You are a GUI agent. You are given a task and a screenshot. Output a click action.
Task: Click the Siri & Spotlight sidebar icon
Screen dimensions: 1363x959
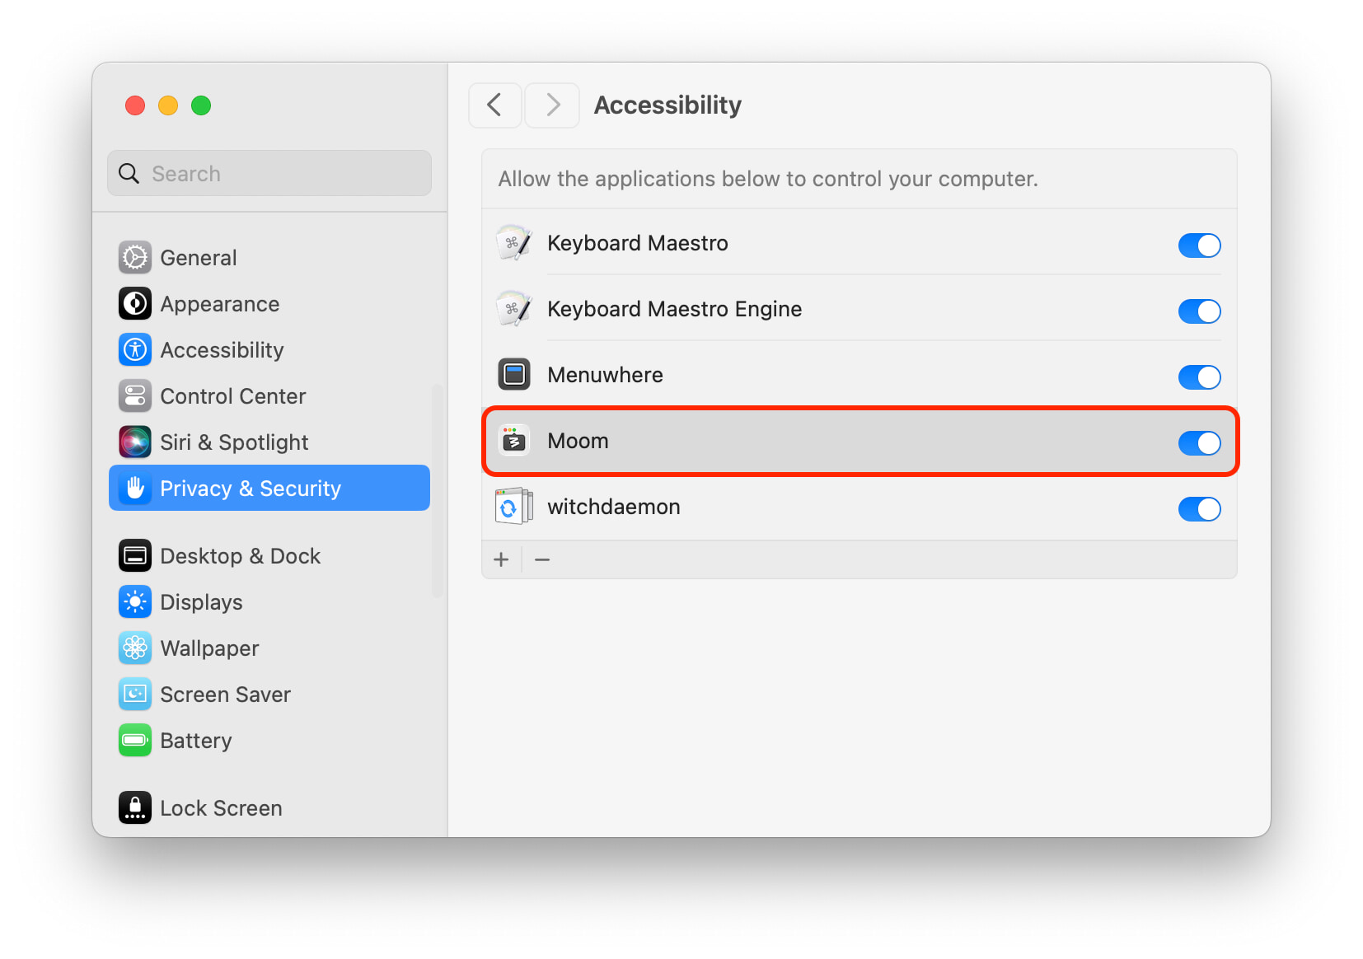coord(135,442)
